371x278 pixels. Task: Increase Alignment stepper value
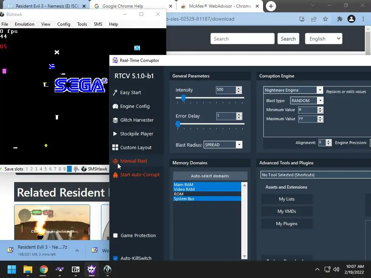(328, 141)
